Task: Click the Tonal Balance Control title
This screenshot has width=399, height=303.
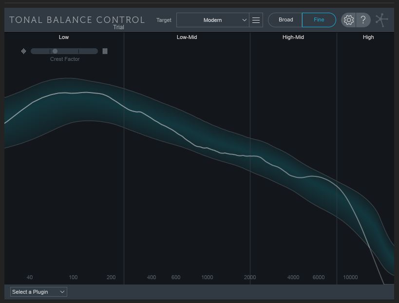Action: 77,20
